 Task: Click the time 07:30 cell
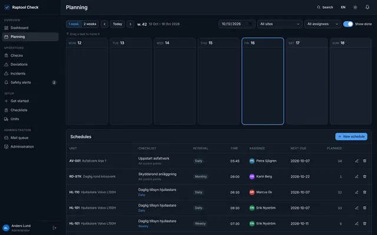(x=234, y=224)
